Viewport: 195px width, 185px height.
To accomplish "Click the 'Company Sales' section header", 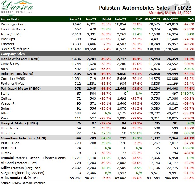I will (x=13, y=54).
